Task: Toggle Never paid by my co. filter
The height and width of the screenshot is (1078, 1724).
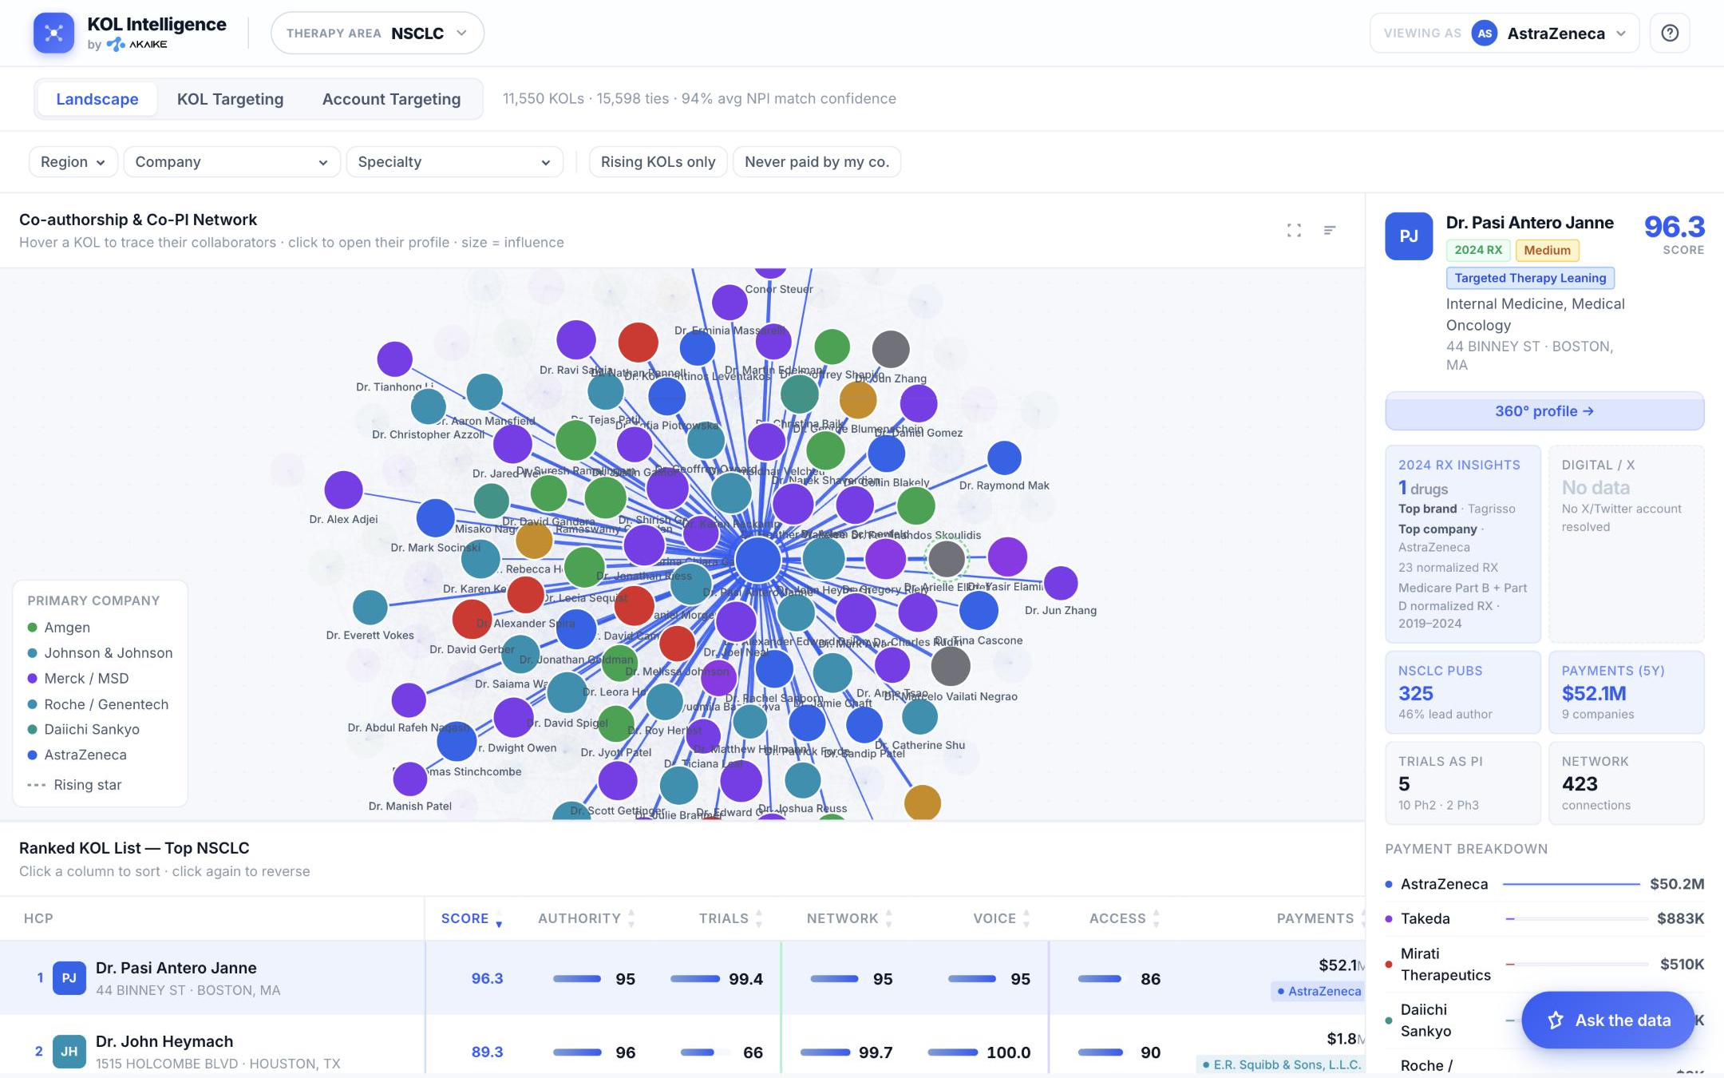Action: pos(817,161)
